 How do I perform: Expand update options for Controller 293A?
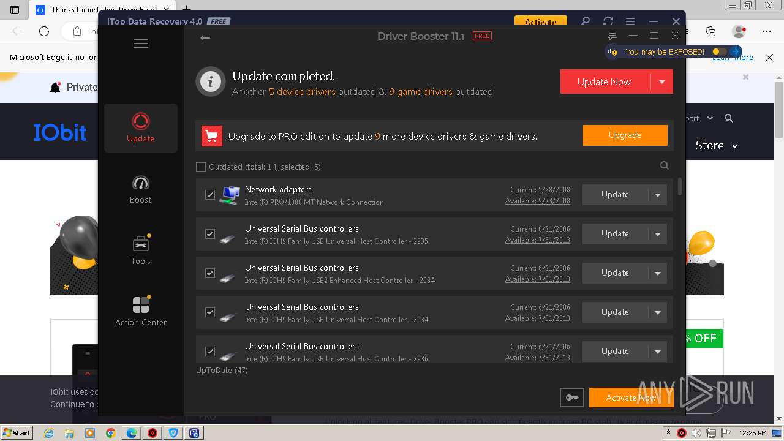[x=658, y=273]
